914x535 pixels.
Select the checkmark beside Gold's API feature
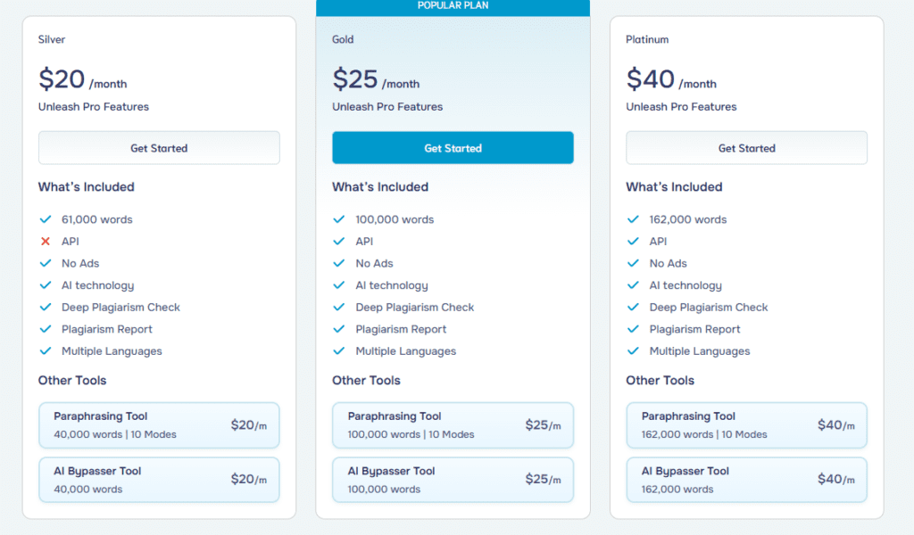(340, 241)
